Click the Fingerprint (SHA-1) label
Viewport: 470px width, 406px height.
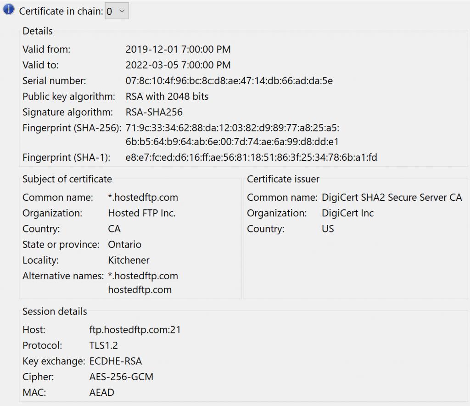click(x=66, y=158)
